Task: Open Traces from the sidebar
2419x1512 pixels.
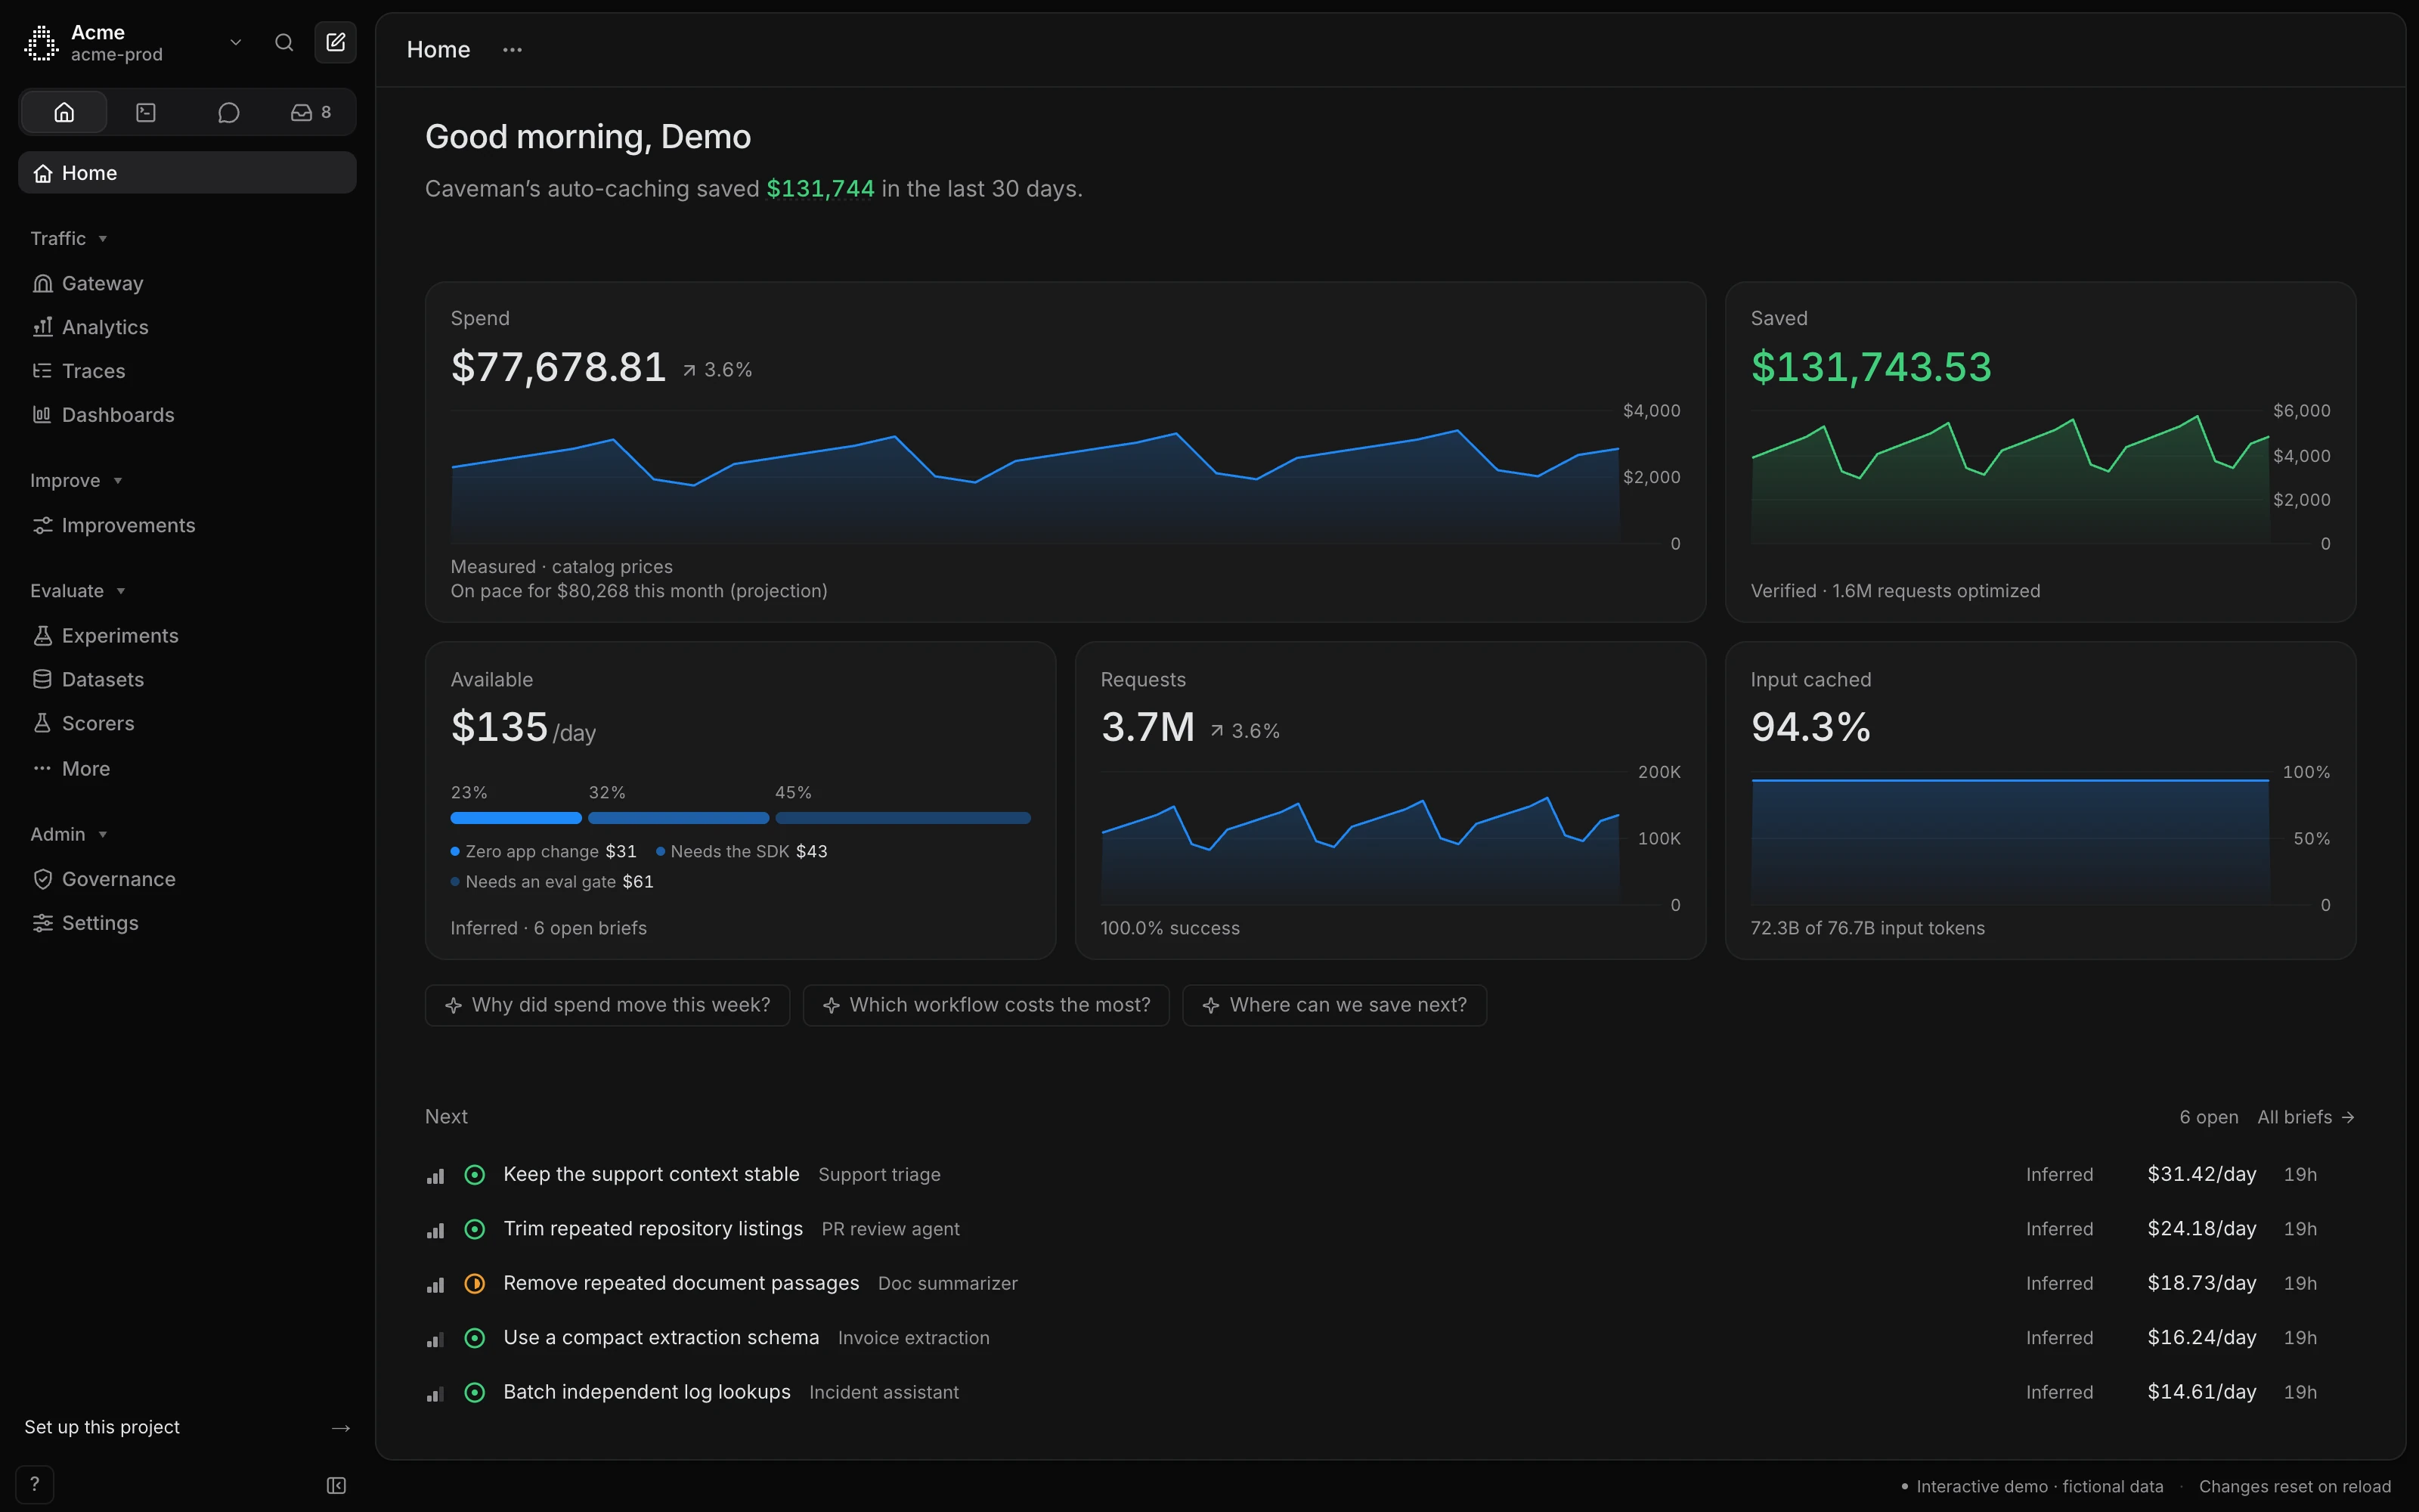Action: (187, 371)
